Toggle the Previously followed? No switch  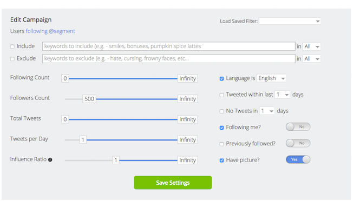coord(298,143)
